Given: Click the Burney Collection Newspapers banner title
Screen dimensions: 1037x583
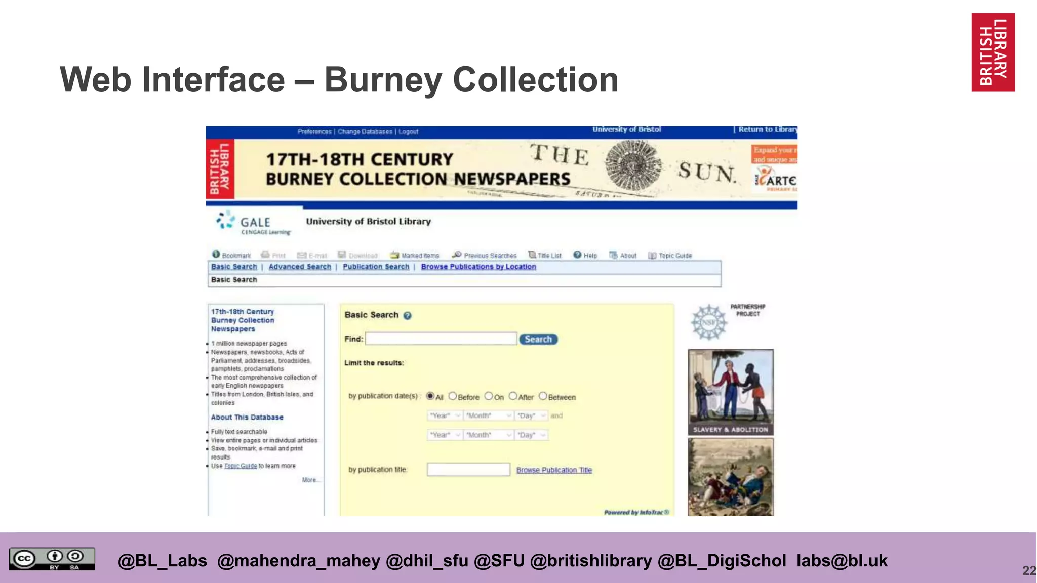Looking at the screenshot, I should pyautogui.click(x=418, y=169).
